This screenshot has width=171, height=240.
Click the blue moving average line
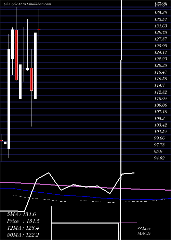[x=85, y=196]
